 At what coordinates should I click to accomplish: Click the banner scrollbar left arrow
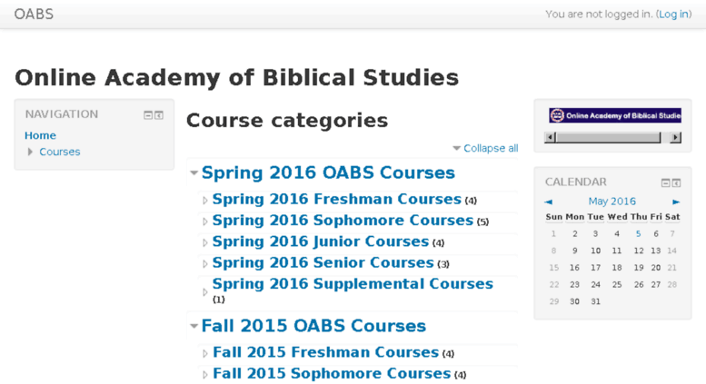pos(550,137)
